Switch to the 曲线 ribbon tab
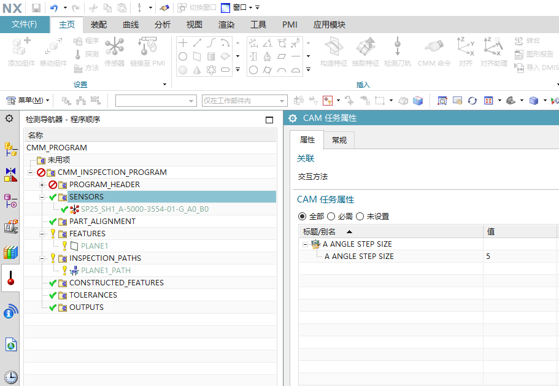 click(131, 25)
